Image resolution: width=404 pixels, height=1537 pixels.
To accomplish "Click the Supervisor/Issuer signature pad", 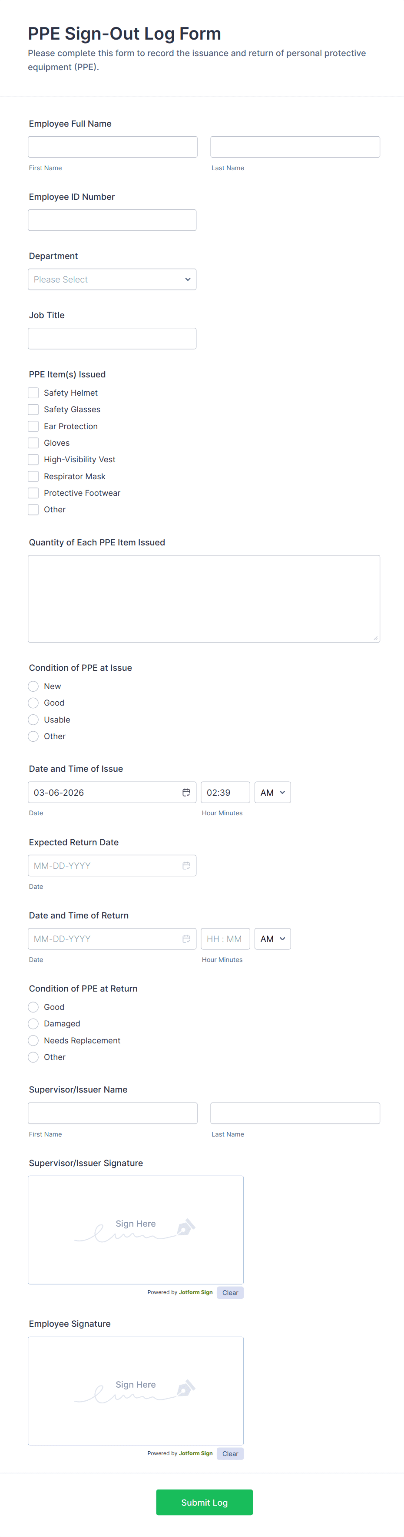I will coord(136,1229).
